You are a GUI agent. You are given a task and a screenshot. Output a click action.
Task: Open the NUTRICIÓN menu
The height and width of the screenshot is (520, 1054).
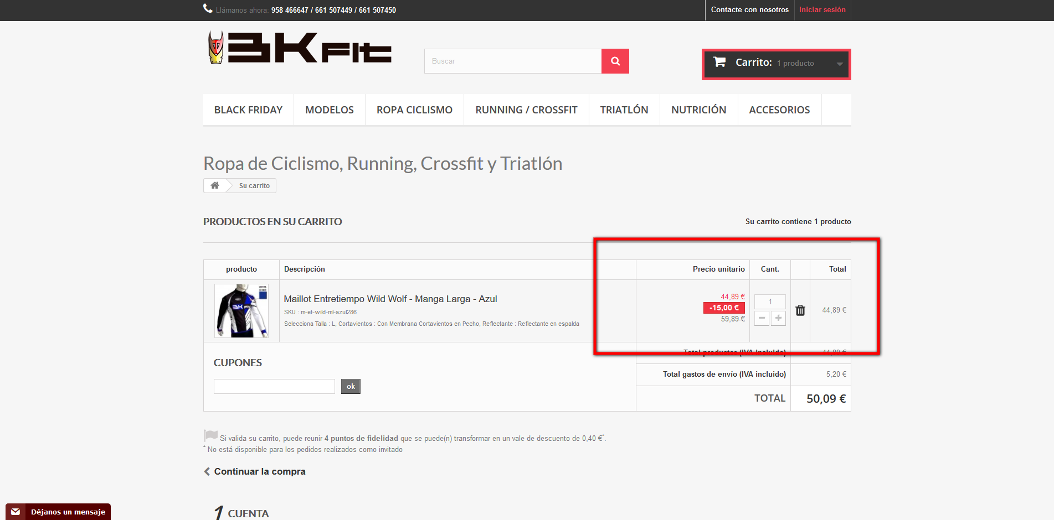pos(698,110)
